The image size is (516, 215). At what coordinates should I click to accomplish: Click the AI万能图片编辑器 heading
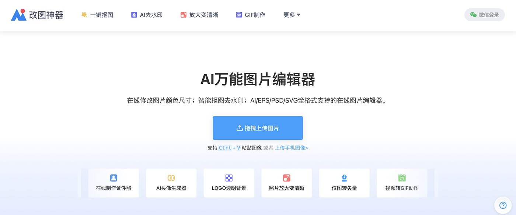258,79
